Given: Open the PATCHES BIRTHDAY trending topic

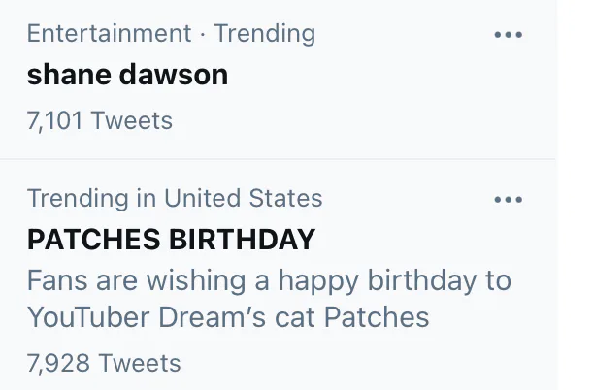Looking at the screenshot, I should point(171,240).
